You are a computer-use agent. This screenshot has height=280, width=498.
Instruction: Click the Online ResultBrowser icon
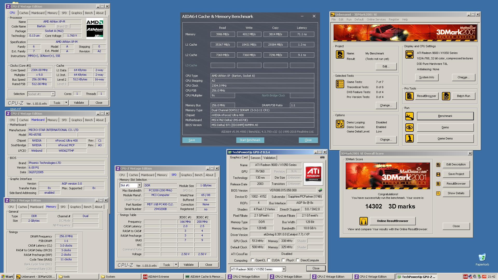tap(364, 221)
